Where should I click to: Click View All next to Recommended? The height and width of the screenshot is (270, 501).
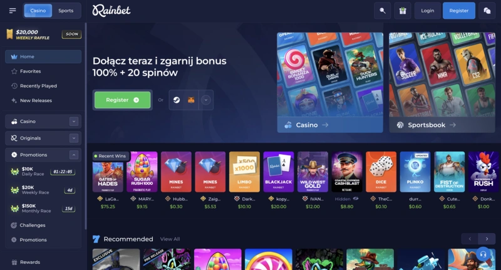pos(170,239)
